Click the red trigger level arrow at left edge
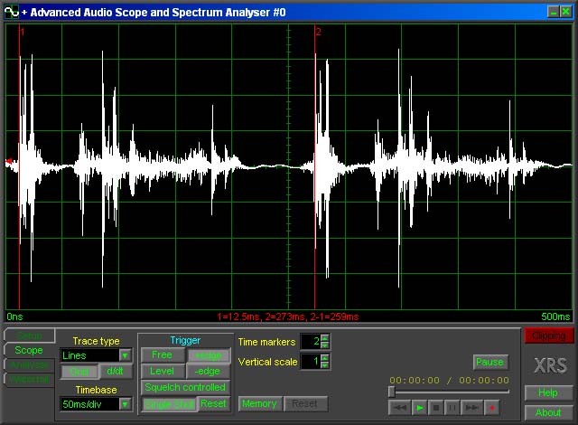Screen dimensions: 578x425 pos(9,161)
